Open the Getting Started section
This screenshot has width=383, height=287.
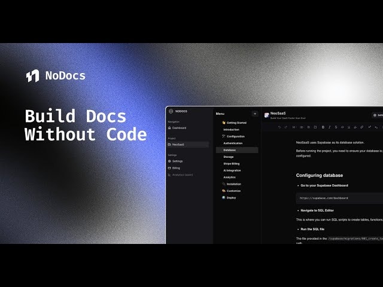234,123
